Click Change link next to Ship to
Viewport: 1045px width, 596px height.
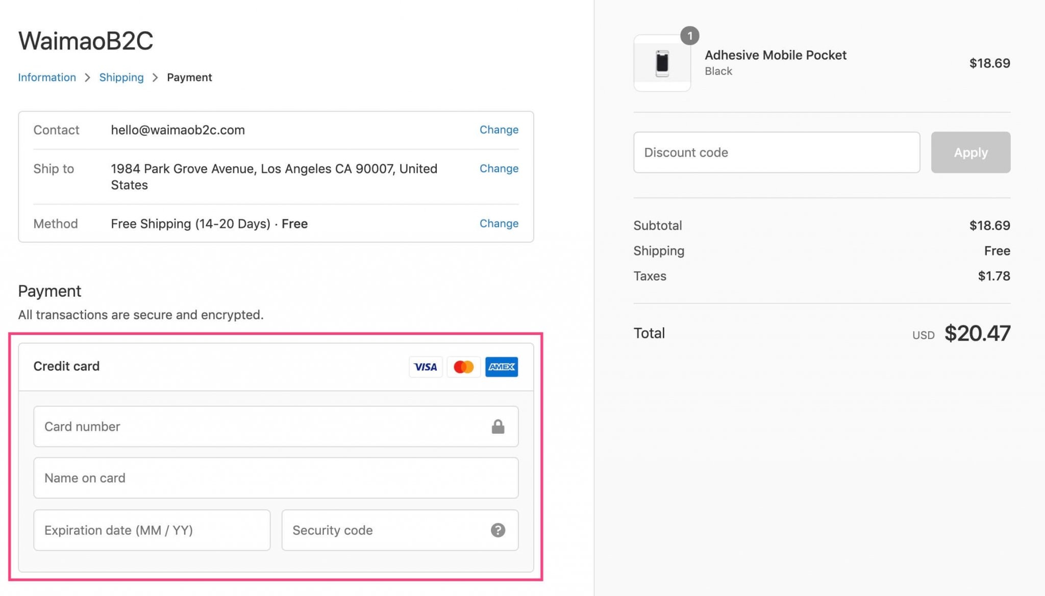click(499, 168)
